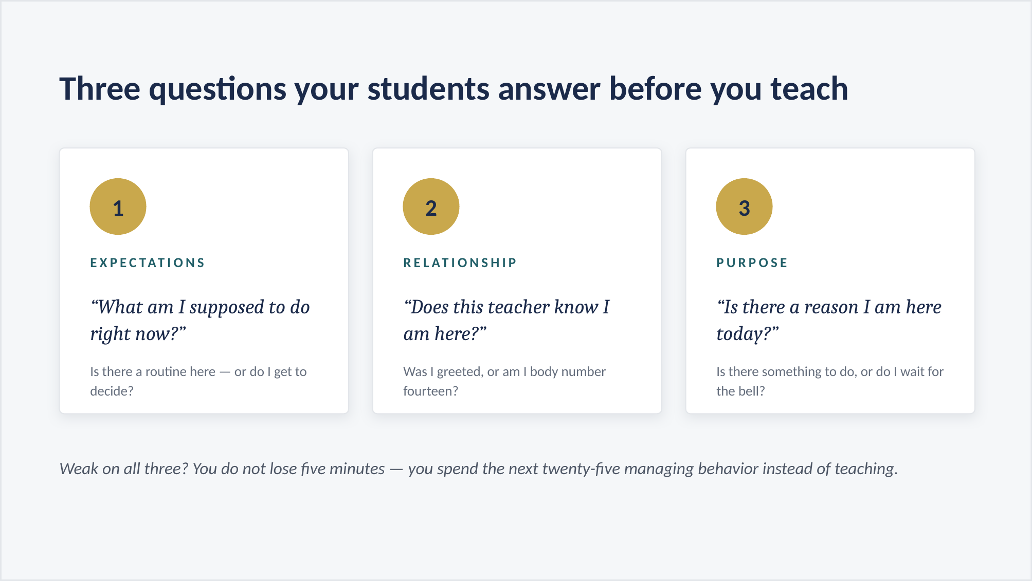Click quote "Does this teacher know I am here?"

click(x=506, y=320)
